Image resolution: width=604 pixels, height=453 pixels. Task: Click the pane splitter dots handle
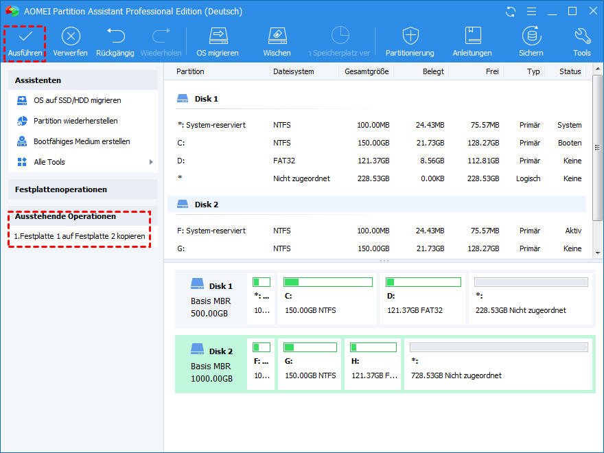pos(384,262)
